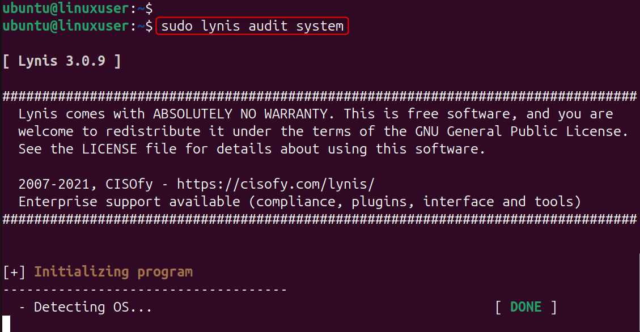
Task: Click the https://cisofy.com/lynis/ URL
Action: (276, 184)
